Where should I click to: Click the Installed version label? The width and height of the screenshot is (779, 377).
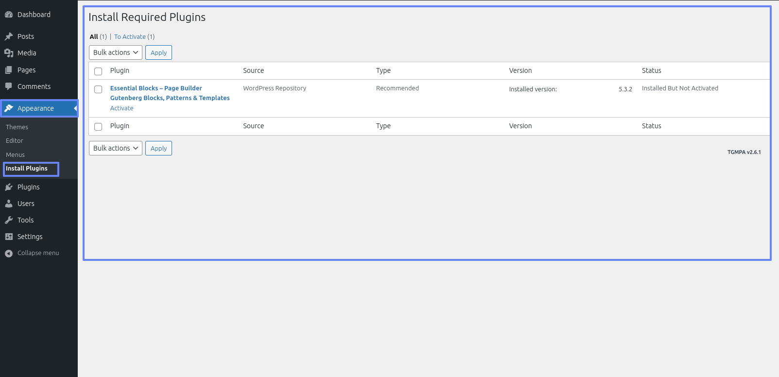pyautogui.click(x=533, y=89)
